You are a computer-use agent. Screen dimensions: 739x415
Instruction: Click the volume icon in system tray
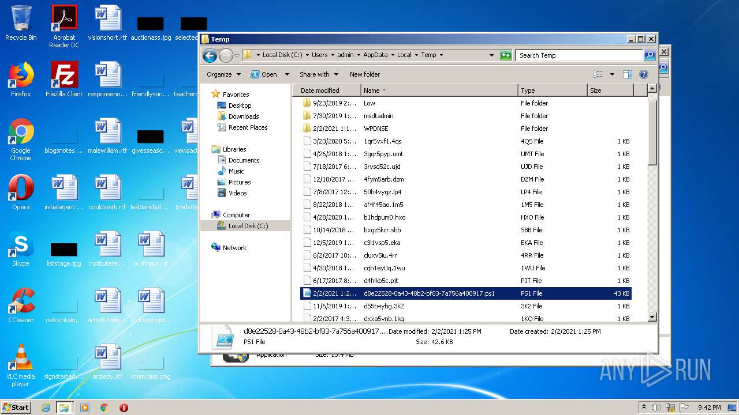pyautogui.click(x=656, y=408)
